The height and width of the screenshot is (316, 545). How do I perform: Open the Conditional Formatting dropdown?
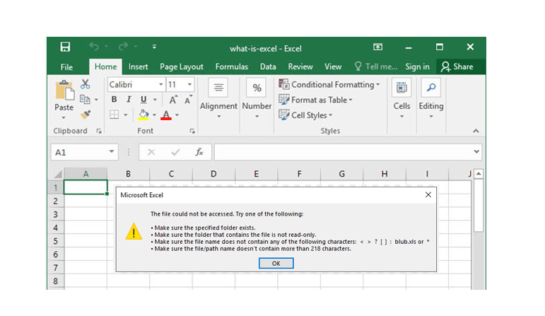(x=329, y=84)
